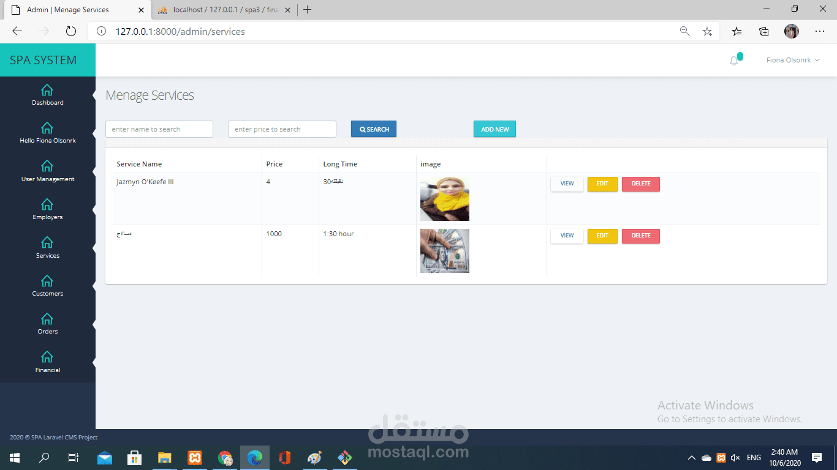Open the Windows Start menu
Viewport: 837px width, 470px height.
coord(15,457)
